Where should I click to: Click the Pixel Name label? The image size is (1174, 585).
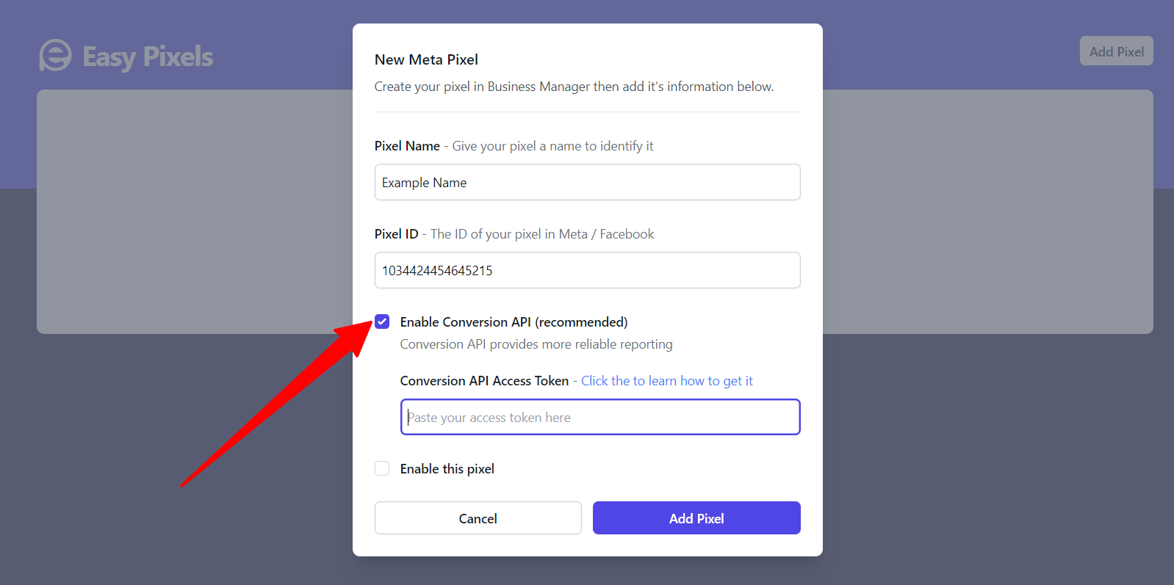tap(407, 145)
